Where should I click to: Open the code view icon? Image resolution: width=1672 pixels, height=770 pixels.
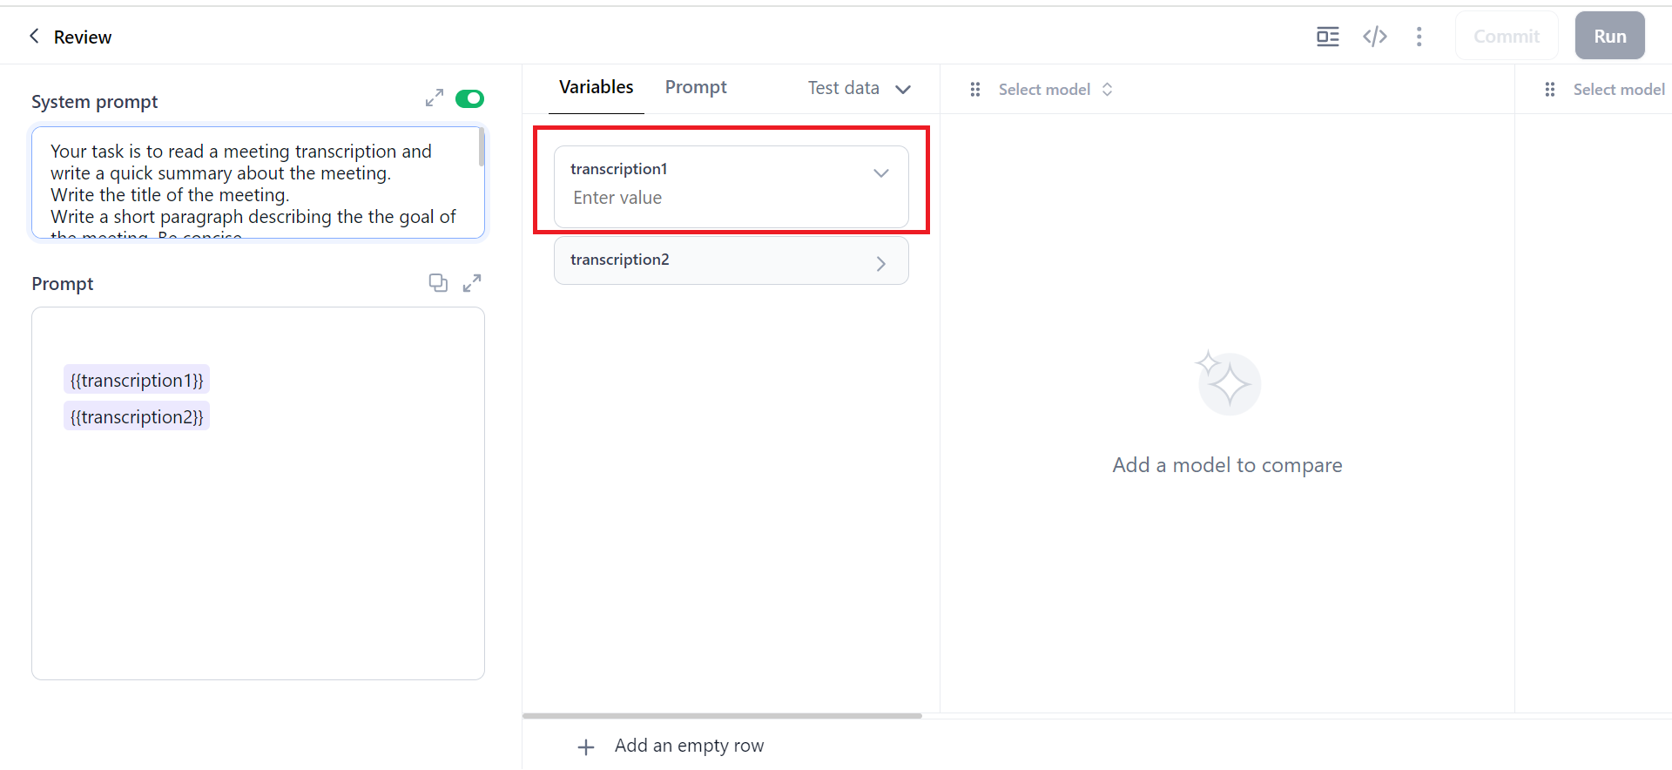(1374, 37)
